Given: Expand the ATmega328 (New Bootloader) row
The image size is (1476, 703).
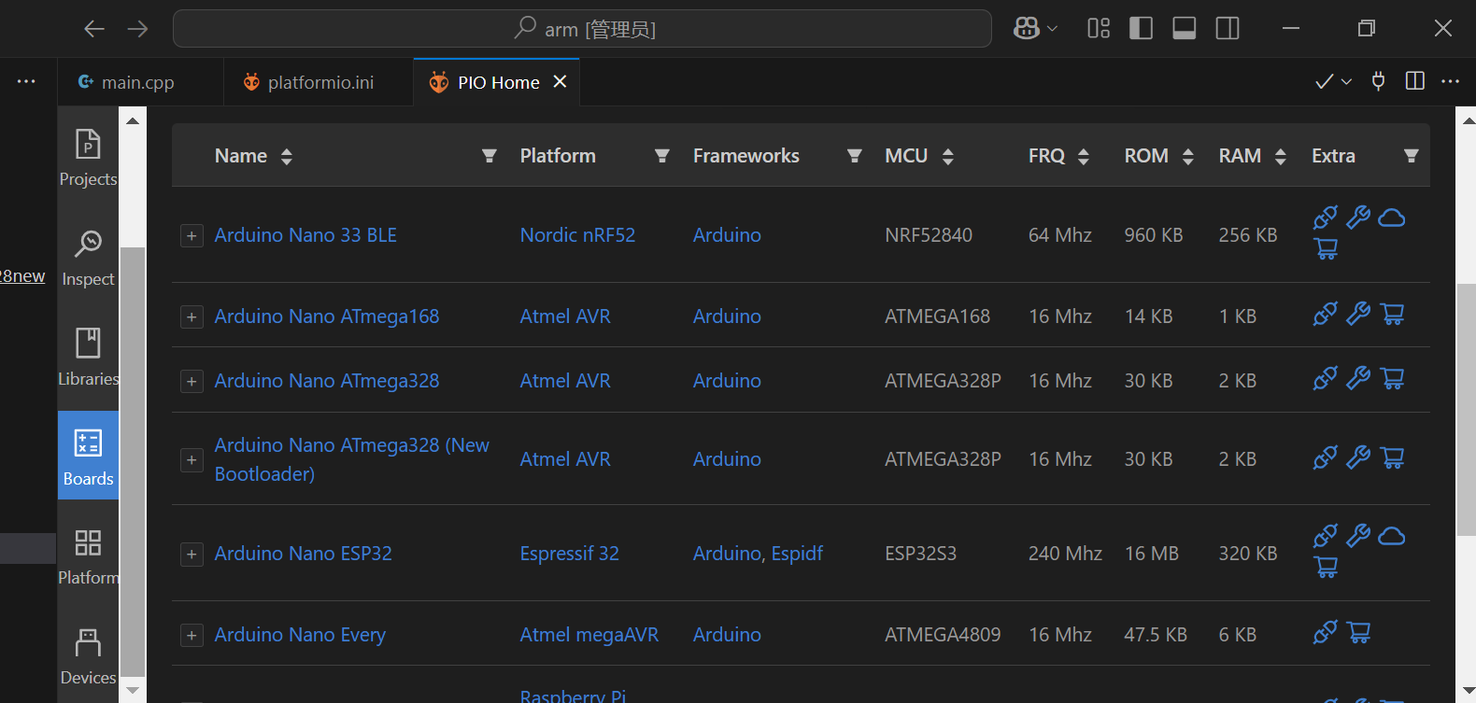Looking at the screenshot, I should [x=192, y=460].
